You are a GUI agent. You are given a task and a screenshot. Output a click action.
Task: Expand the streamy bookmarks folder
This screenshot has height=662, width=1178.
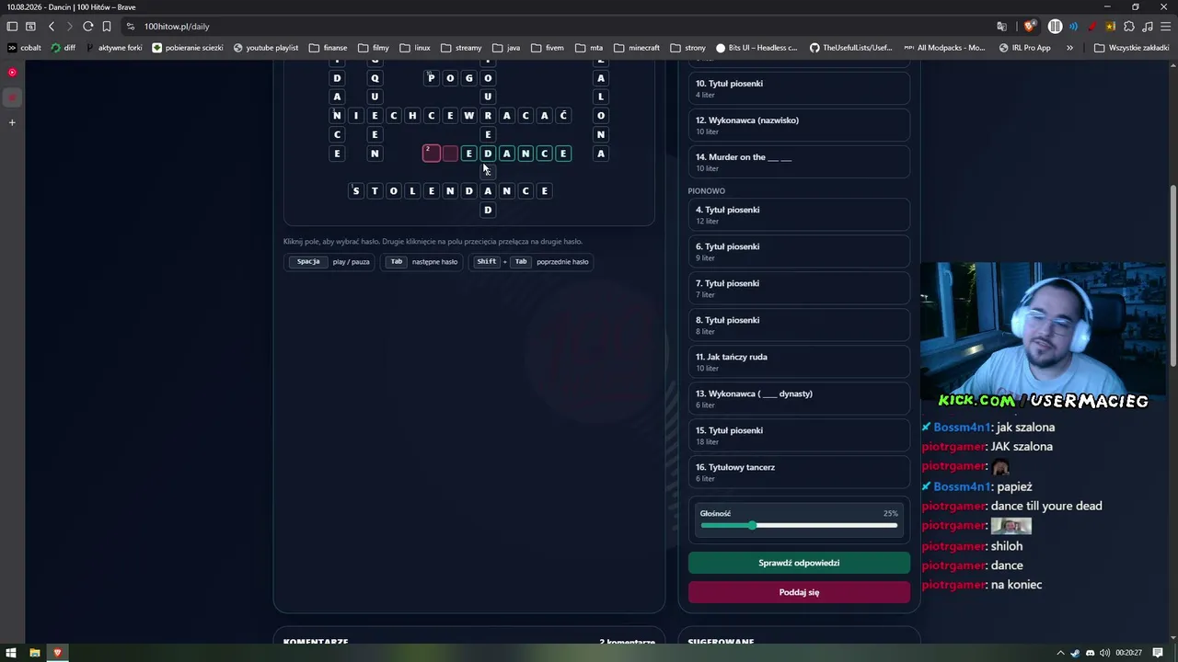coord(461,48)
